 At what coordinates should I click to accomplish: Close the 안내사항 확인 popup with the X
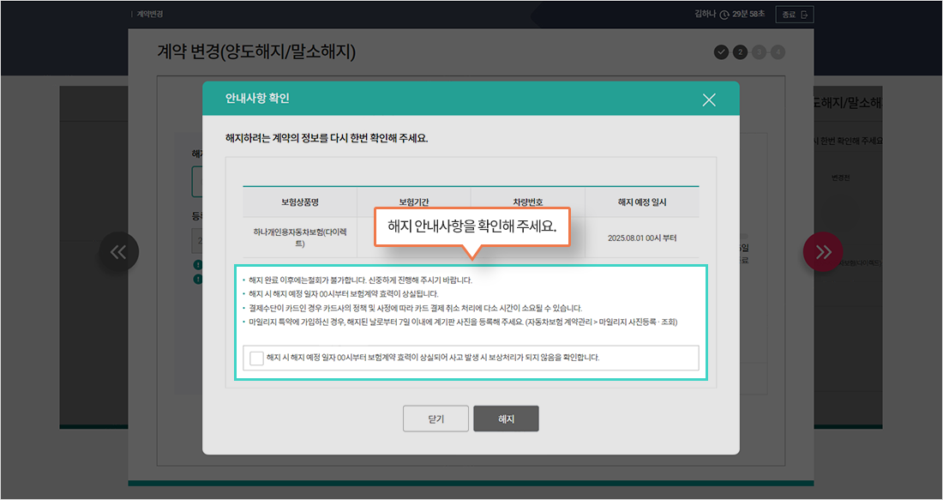click(x=709, y=99)
